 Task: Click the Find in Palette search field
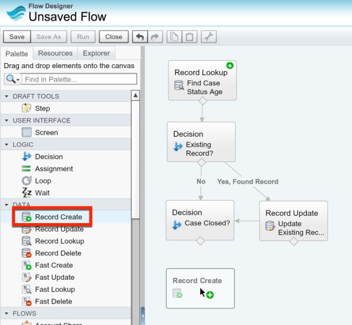point(79,79)
